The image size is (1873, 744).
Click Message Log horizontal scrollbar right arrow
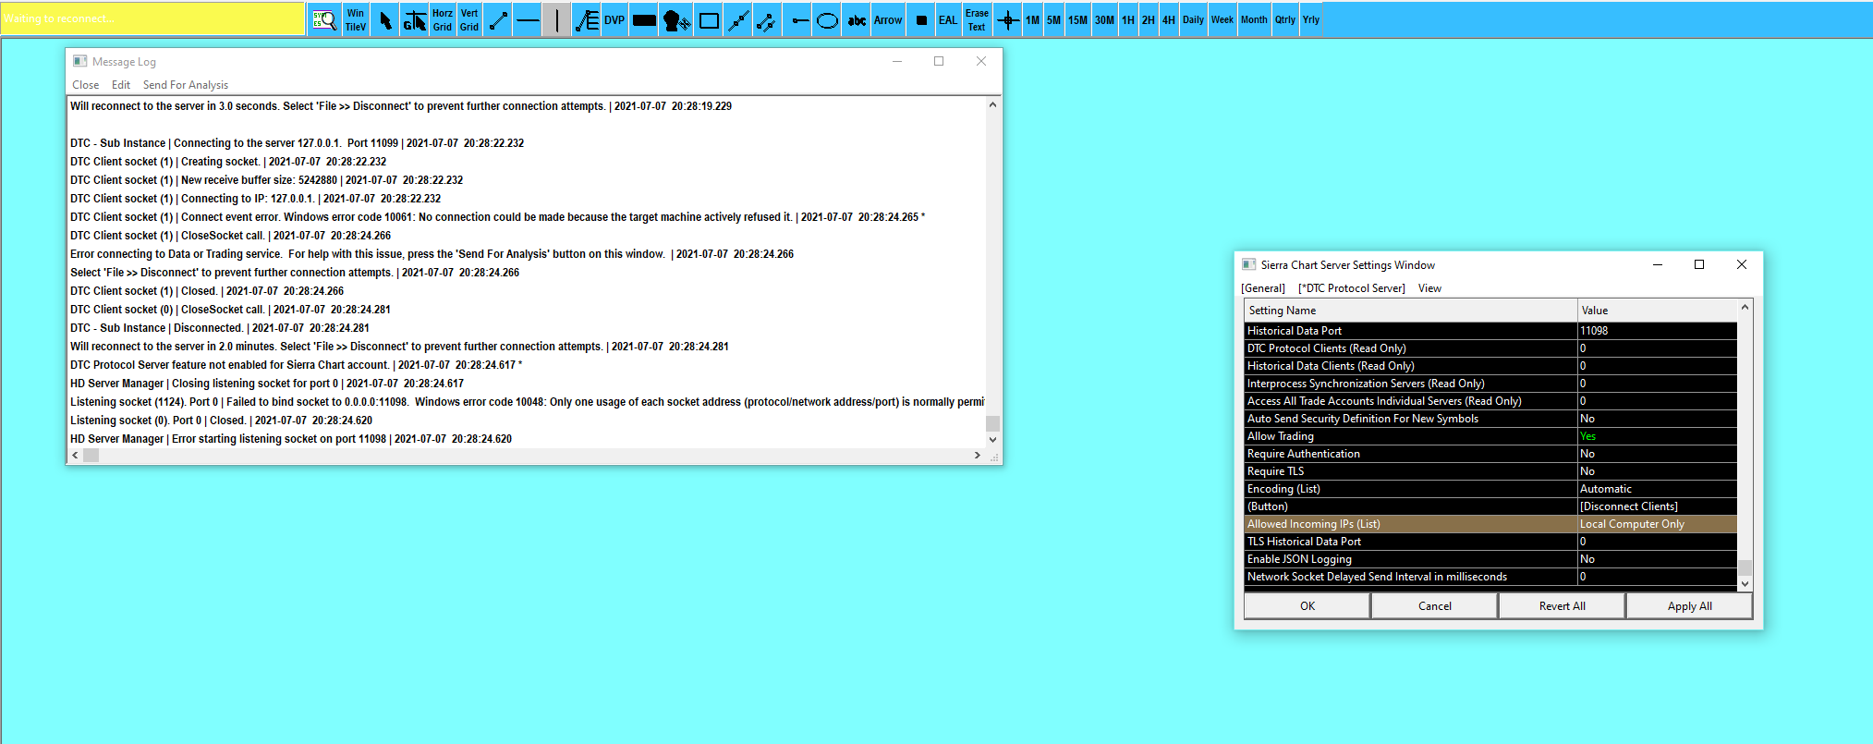coord(978,456)
